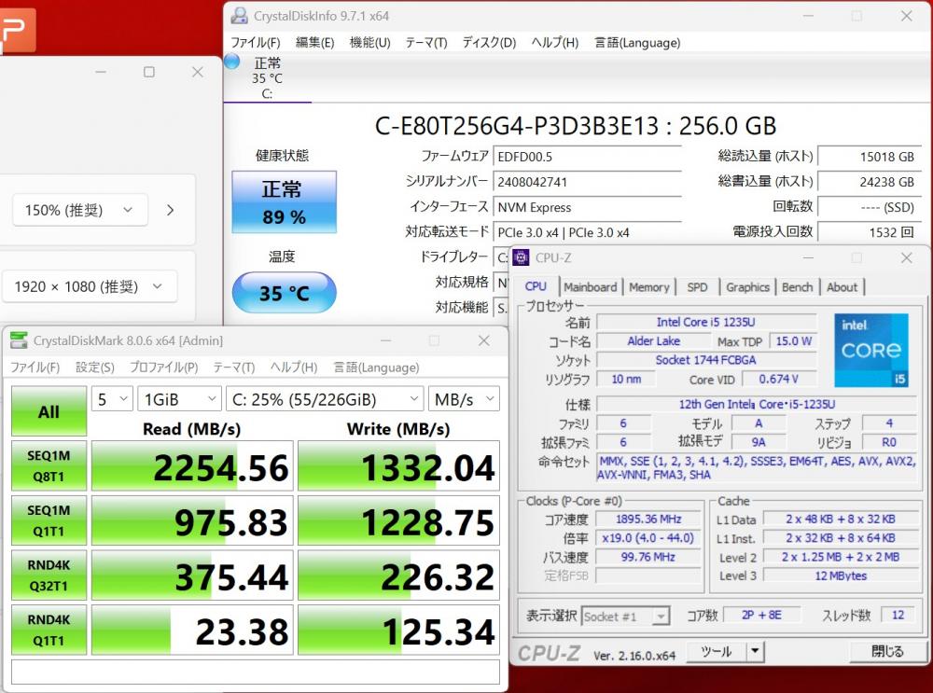Select the C: drive tab in CrystalDiskInfo
Screen dimensions: 933x693
click(x=267, y=77)
